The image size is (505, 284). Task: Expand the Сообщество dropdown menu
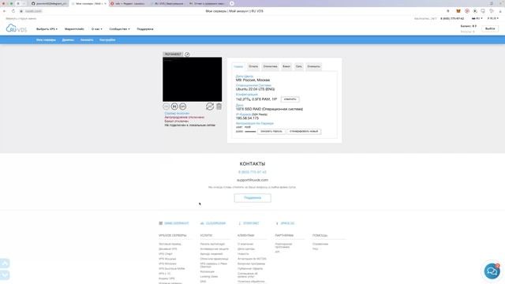[119, 29]
